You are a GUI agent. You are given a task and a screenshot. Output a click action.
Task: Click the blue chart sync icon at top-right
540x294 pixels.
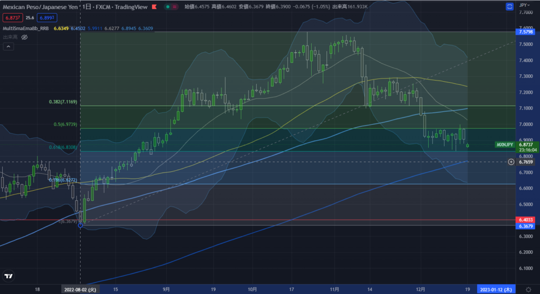point(509,7)
